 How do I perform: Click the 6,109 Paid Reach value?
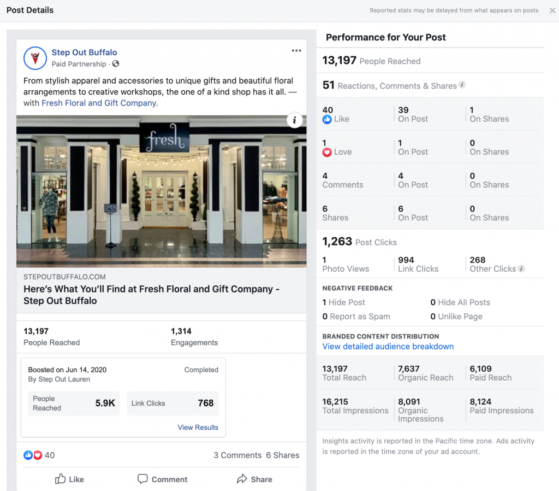pyautogui.click(x=491, y=373)
